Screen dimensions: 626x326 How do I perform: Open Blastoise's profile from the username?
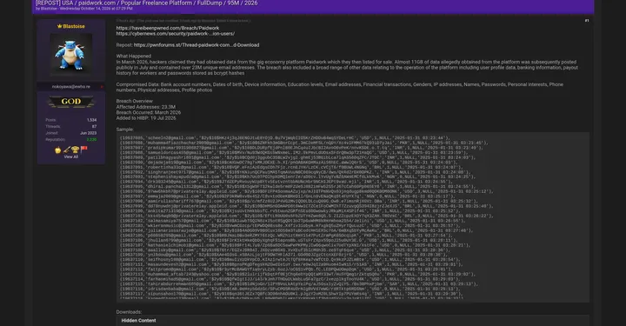(x=74, y=26)
